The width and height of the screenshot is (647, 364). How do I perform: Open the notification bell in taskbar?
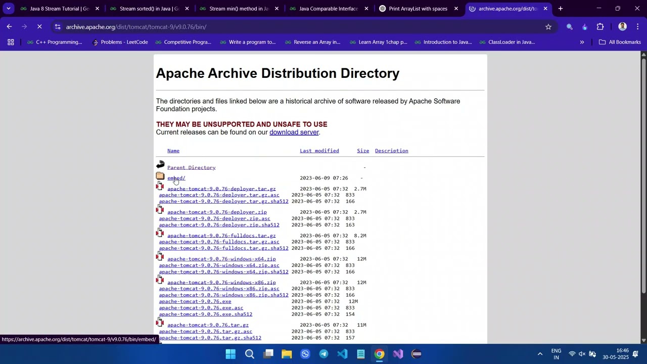636,354
